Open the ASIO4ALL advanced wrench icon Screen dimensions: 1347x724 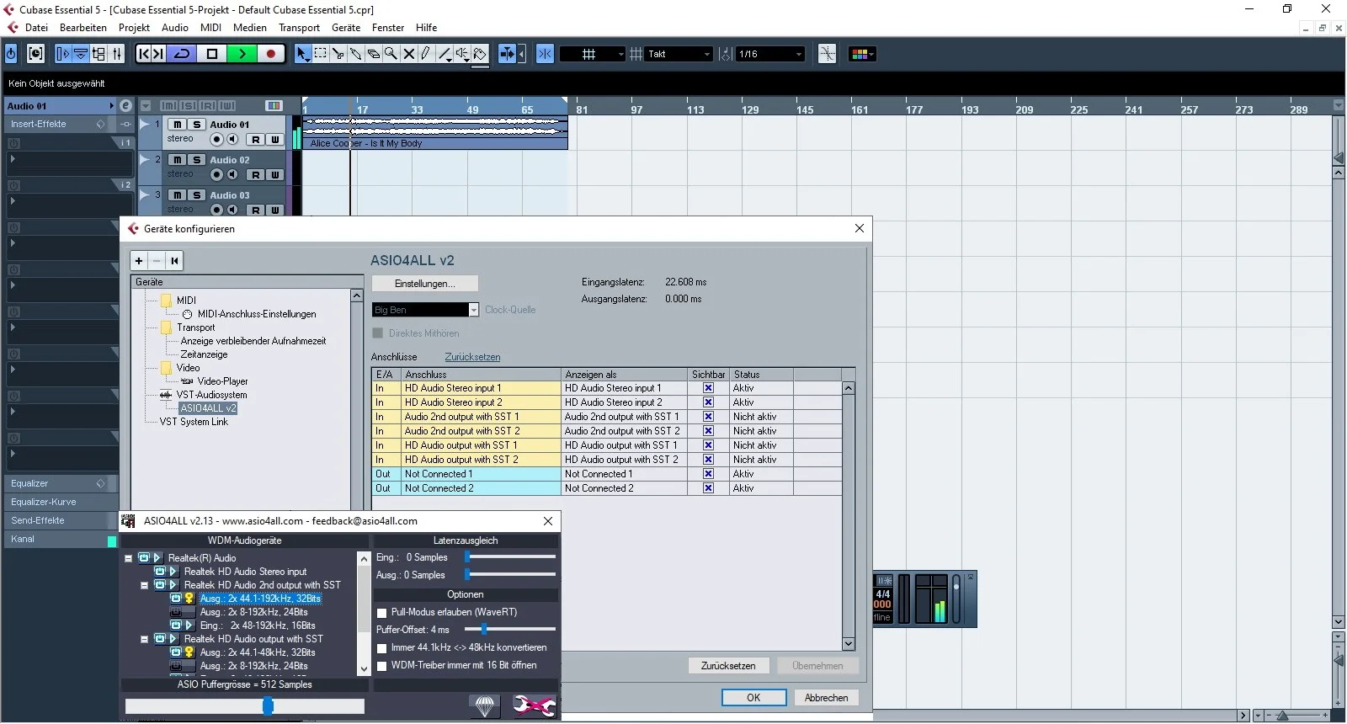(x=534, y=705)
